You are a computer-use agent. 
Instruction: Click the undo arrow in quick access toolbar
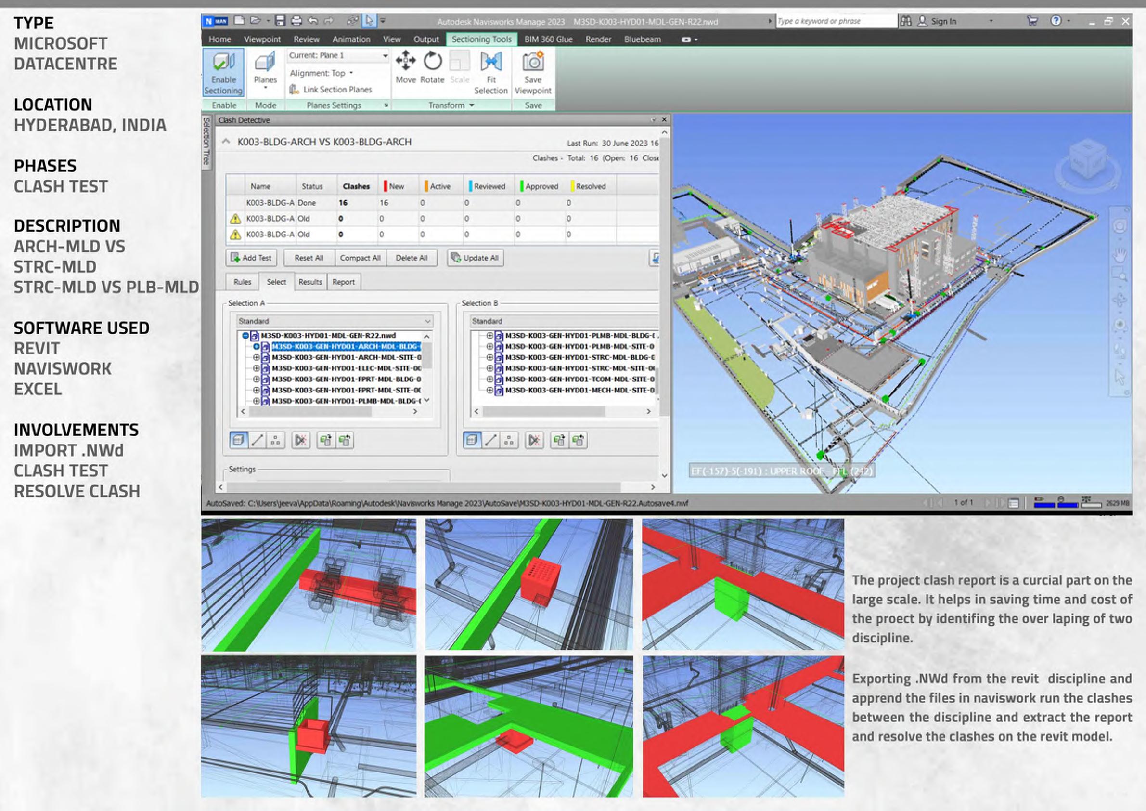[x=313, y=21]
